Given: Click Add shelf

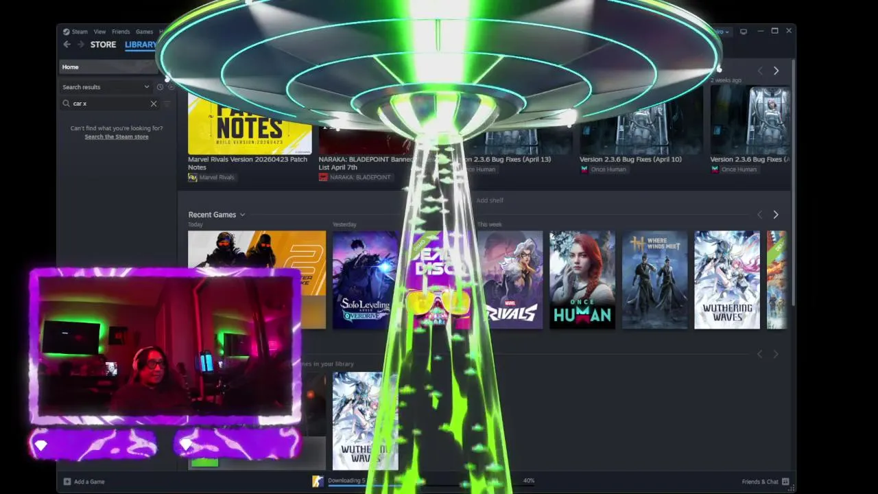Looking at the screenshot, I should [490, 200].
